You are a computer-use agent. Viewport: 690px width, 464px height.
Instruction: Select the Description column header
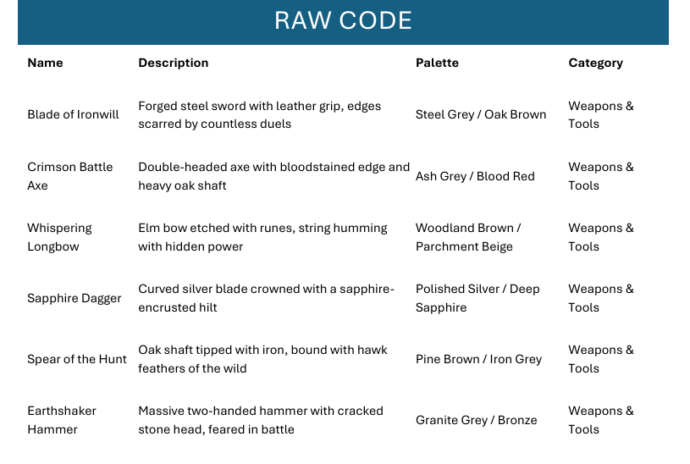click(173, 63)
